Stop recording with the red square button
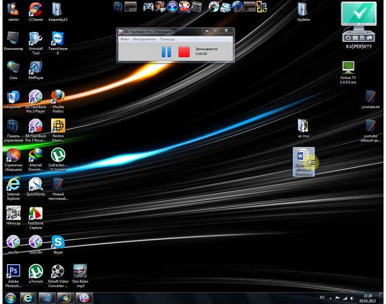The width and height of the screenshot is (386, 304). [x=184, y=52]
